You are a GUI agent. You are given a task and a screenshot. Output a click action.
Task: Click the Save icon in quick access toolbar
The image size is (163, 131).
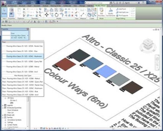tap(6, 22)
